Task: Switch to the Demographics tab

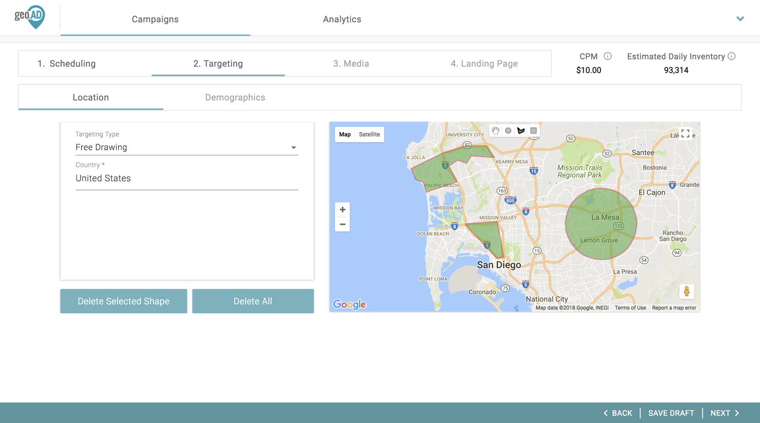Action: 235,97
